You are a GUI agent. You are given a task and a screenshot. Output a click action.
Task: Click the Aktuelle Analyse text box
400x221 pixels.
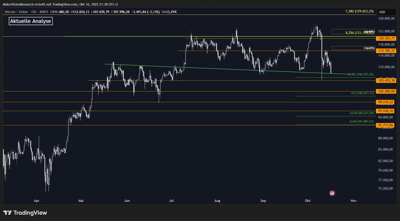[31, 21]
